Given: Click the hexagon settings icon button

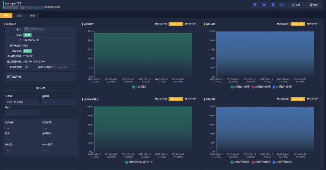Looking at the screenshot, I should coord(282,5).
